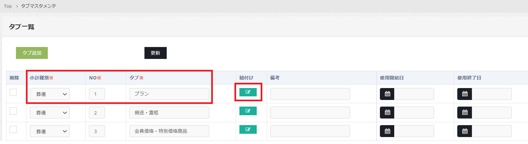
Task: Tick the 削除 checkbox for 搬送・霊柩 row
Action: (13, 111)
